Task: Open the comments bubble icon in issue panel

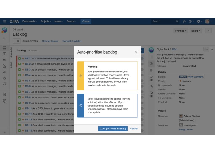Action: tap(151, 77)
